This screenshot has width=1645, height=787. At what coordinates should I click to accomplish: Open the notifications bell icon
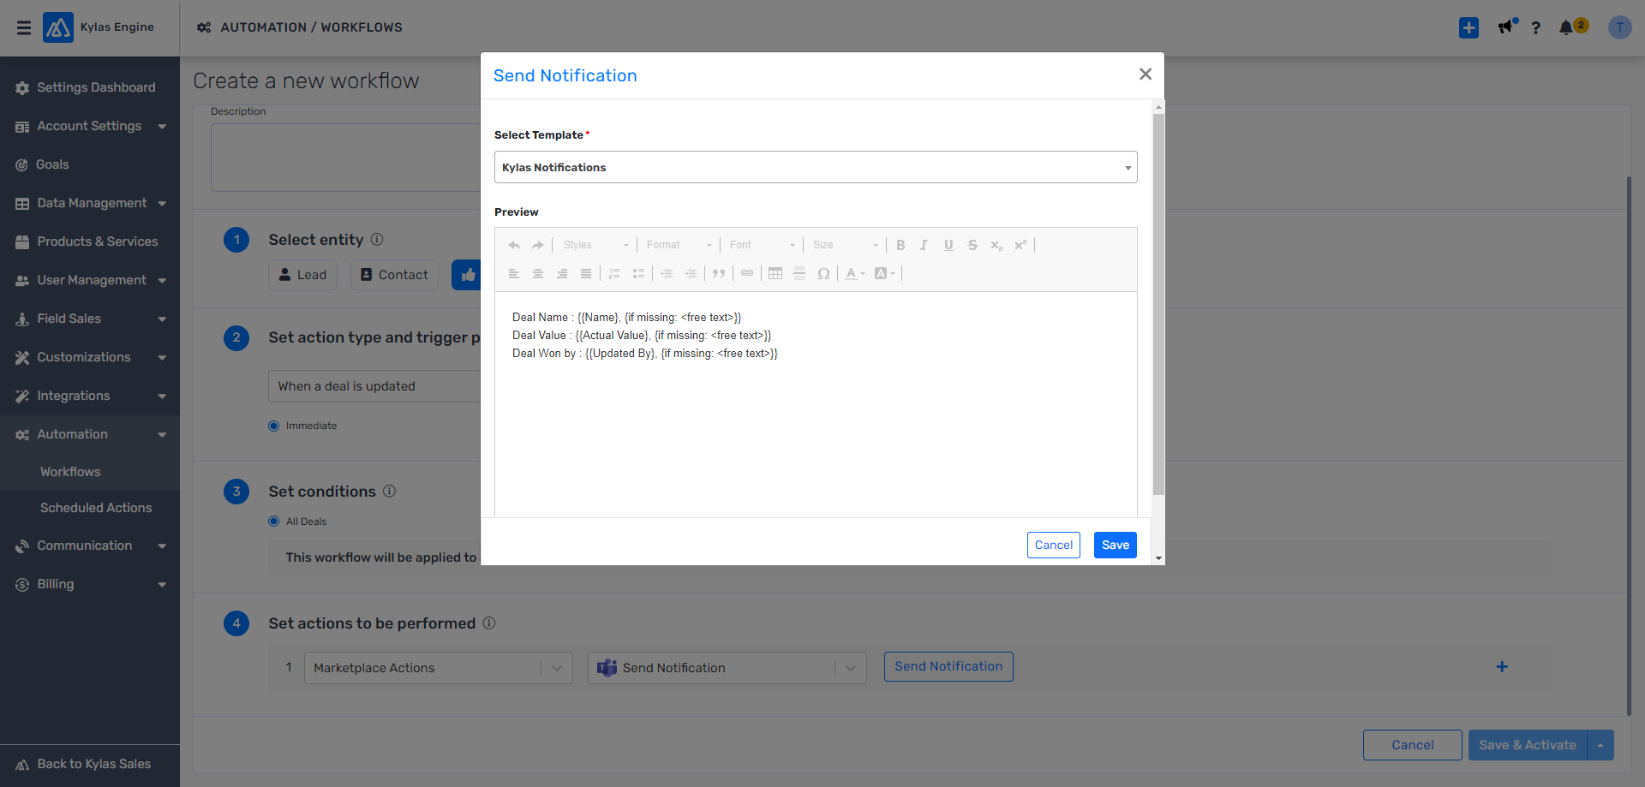click(x=1566, y=27)
